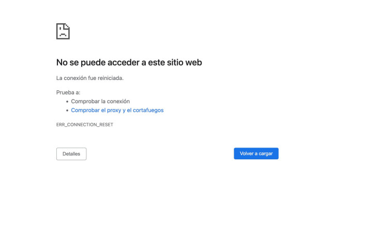This screenshot has width=366, height=229.
Task: Click the heading No se puede acceder a este sitio web
Action: click(x=129, y=62)
